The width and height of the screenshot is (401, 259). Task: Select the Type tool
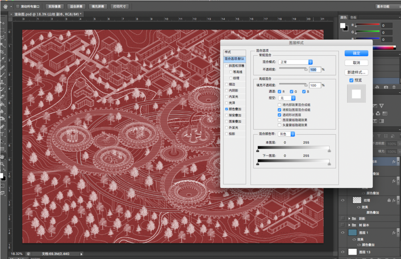pyautogui.click(x=3, y=134)
